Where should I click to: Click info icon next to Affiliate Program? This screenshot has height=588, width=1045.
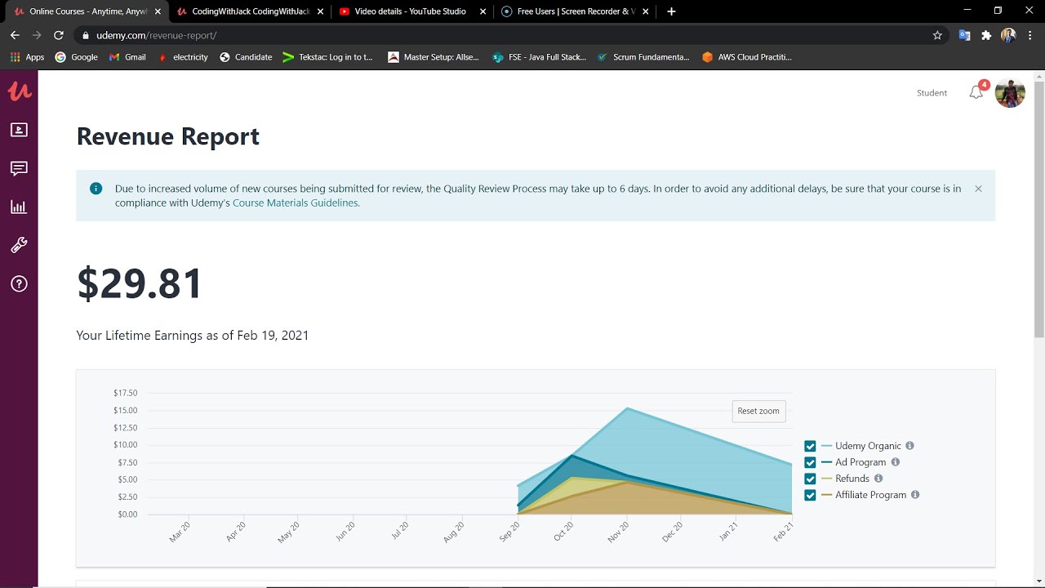click(x=915, y=495)
